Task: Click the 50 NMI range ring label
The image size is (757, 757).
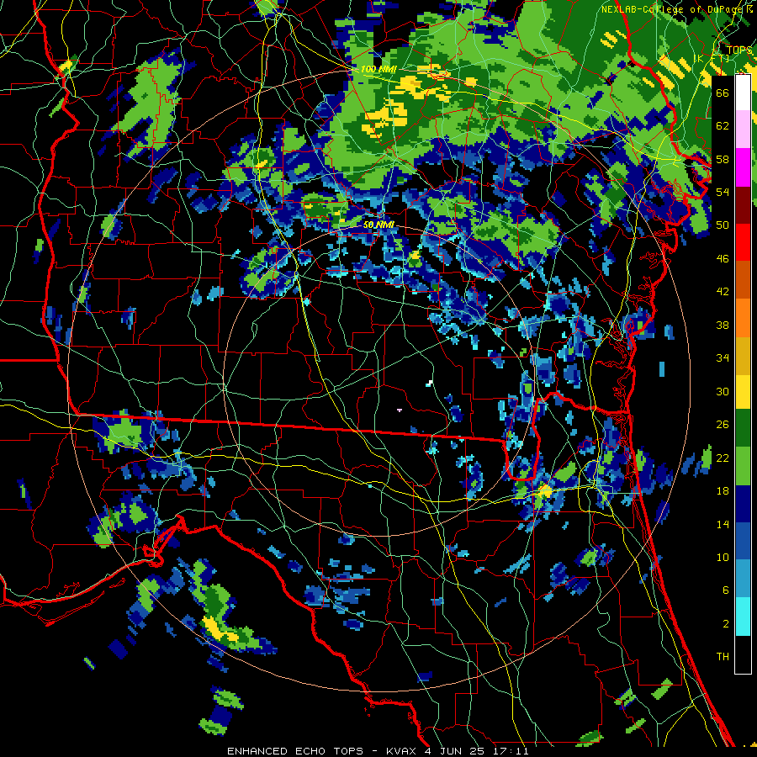Action: coord(379,225)
